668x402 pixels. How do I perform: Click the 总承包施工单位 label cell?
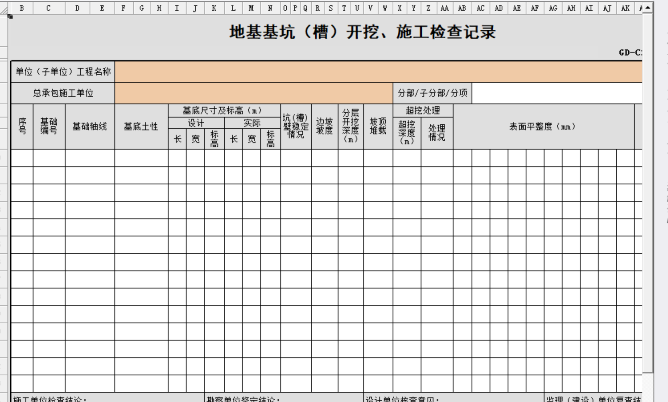point(63,93)
